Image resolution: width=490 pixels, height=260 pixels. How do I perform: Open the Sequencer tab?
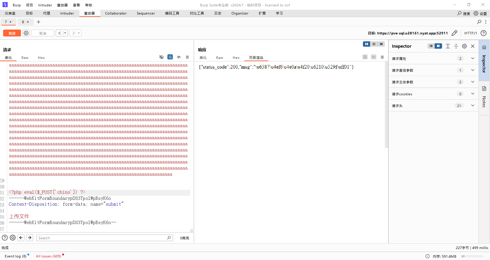point(146,13)
